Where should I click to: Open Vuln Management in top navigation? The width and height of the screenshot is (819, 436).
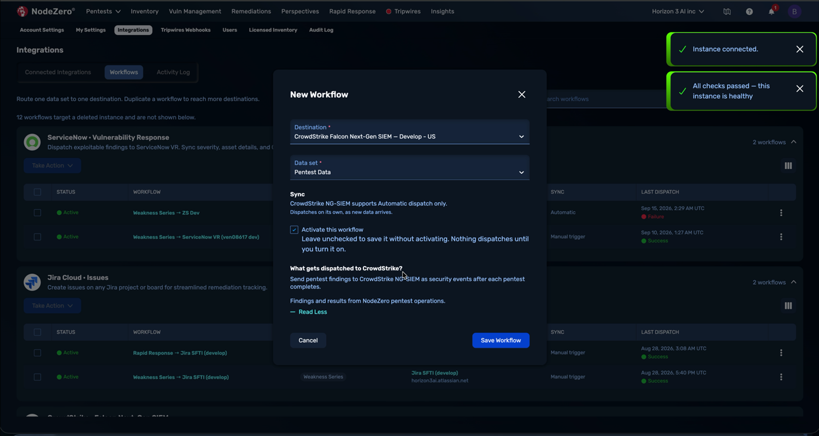click(195, 11)
